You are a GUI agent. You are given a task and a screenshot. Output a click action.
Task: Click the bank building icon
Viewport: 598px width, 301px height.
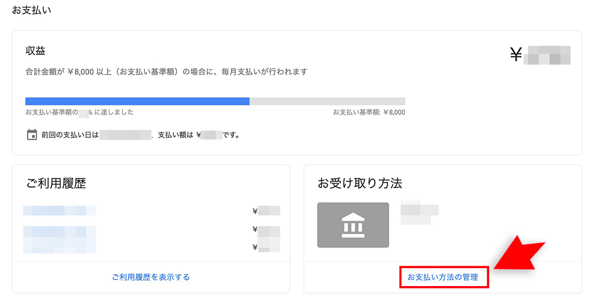tap(353, 225)
